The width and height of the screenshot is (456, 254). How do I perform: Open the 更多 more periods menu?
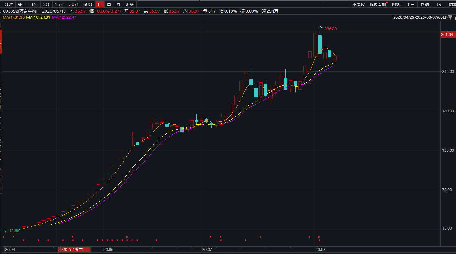coord(130,4)
